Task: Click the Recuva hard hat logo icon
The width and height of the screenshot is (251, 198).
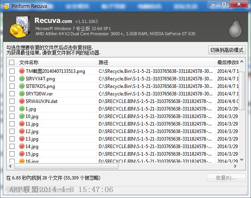Action: point(18,27)
